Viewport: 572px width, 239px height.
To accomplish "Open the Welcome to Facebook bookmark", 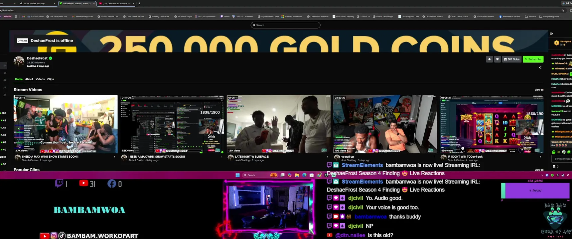I will 510,16.
